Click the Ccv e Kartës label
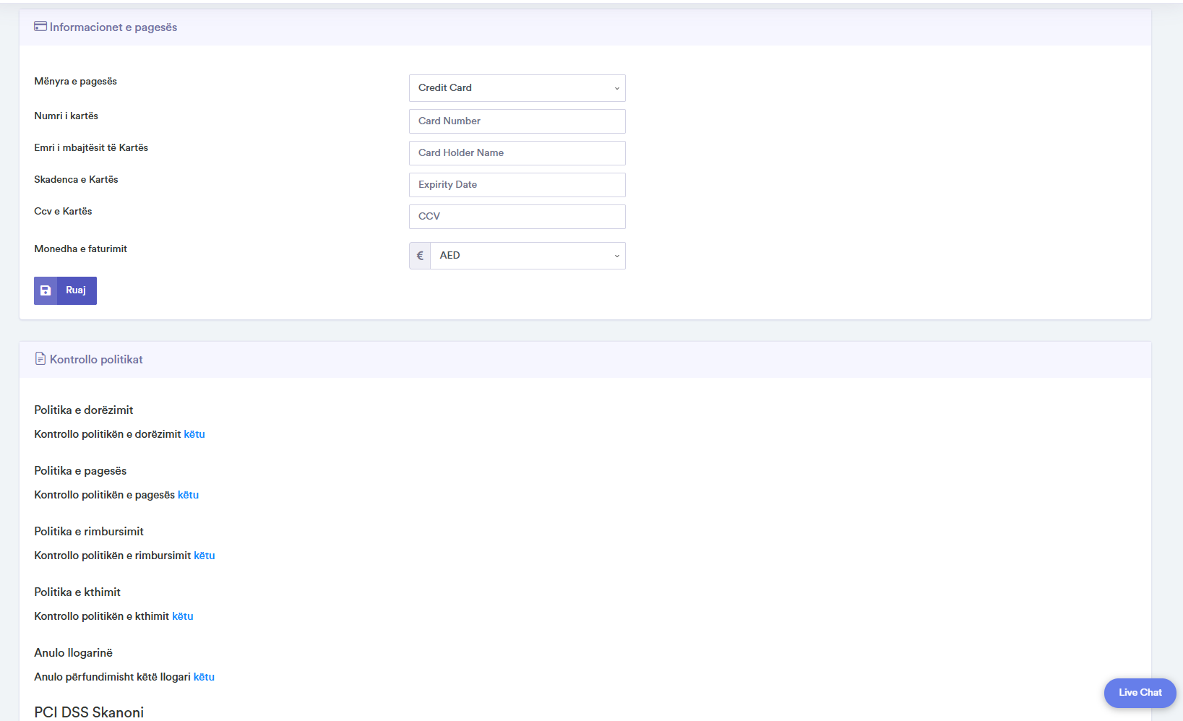 point(63,212)
